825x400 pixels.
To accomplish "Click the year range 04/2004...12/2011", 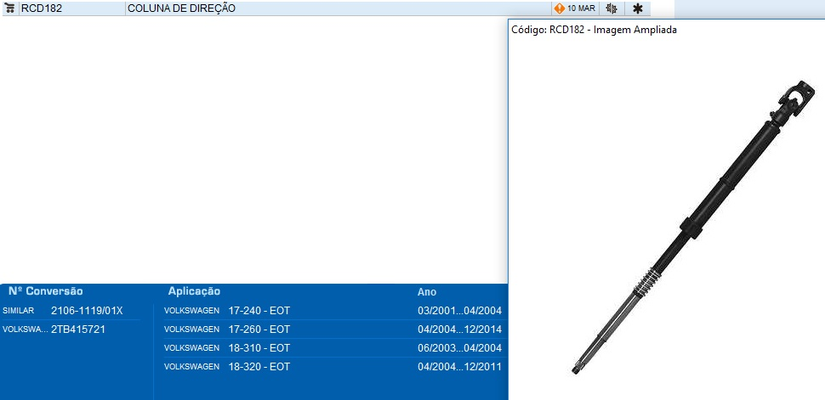I will pyautogui.click(x=459, y=367).
